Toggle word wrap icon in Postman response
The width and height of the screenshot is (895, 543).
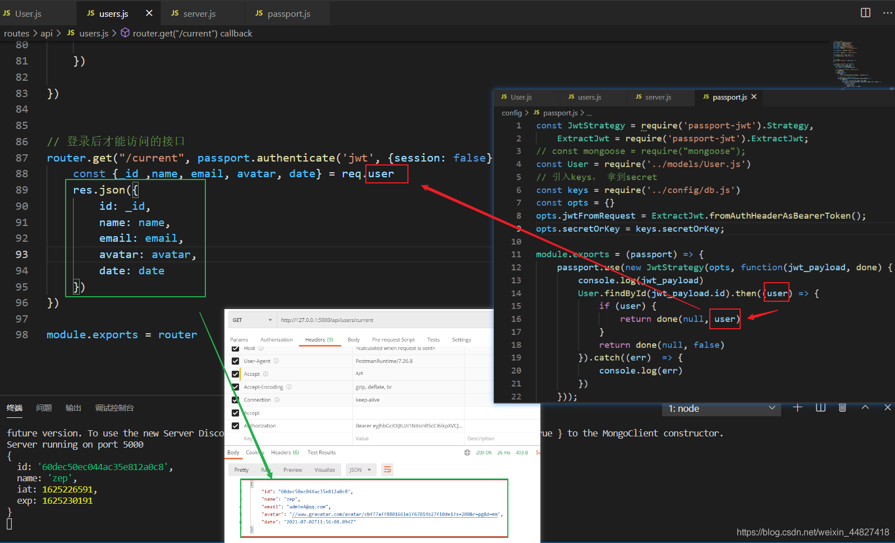(387, 470)
